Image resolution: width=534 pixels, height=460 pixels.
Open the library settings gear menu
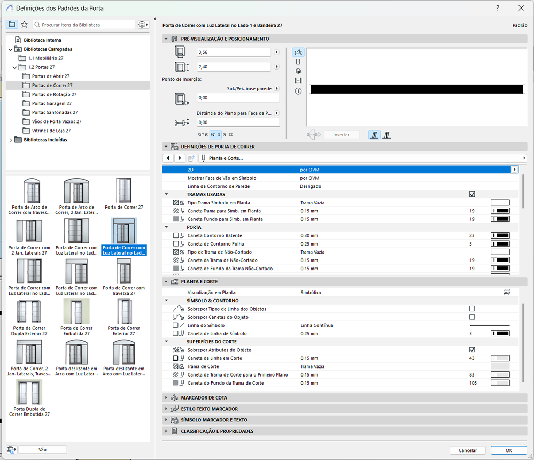(143, 25)
